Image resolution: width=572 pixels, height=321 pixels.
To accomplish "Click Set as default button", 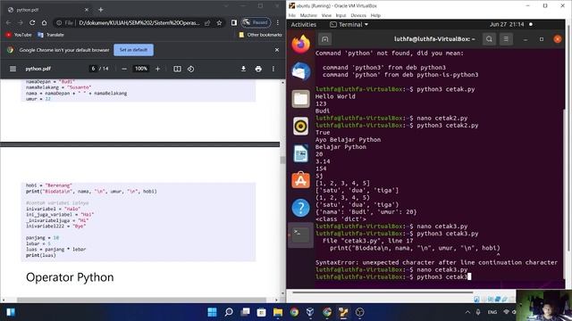I will pyautogui.click(x=133, y=50).
